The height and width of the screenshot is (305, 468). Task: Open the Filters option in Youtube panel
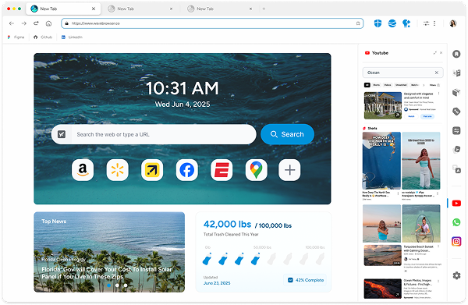pyautogui.click(x=434, y=85)
